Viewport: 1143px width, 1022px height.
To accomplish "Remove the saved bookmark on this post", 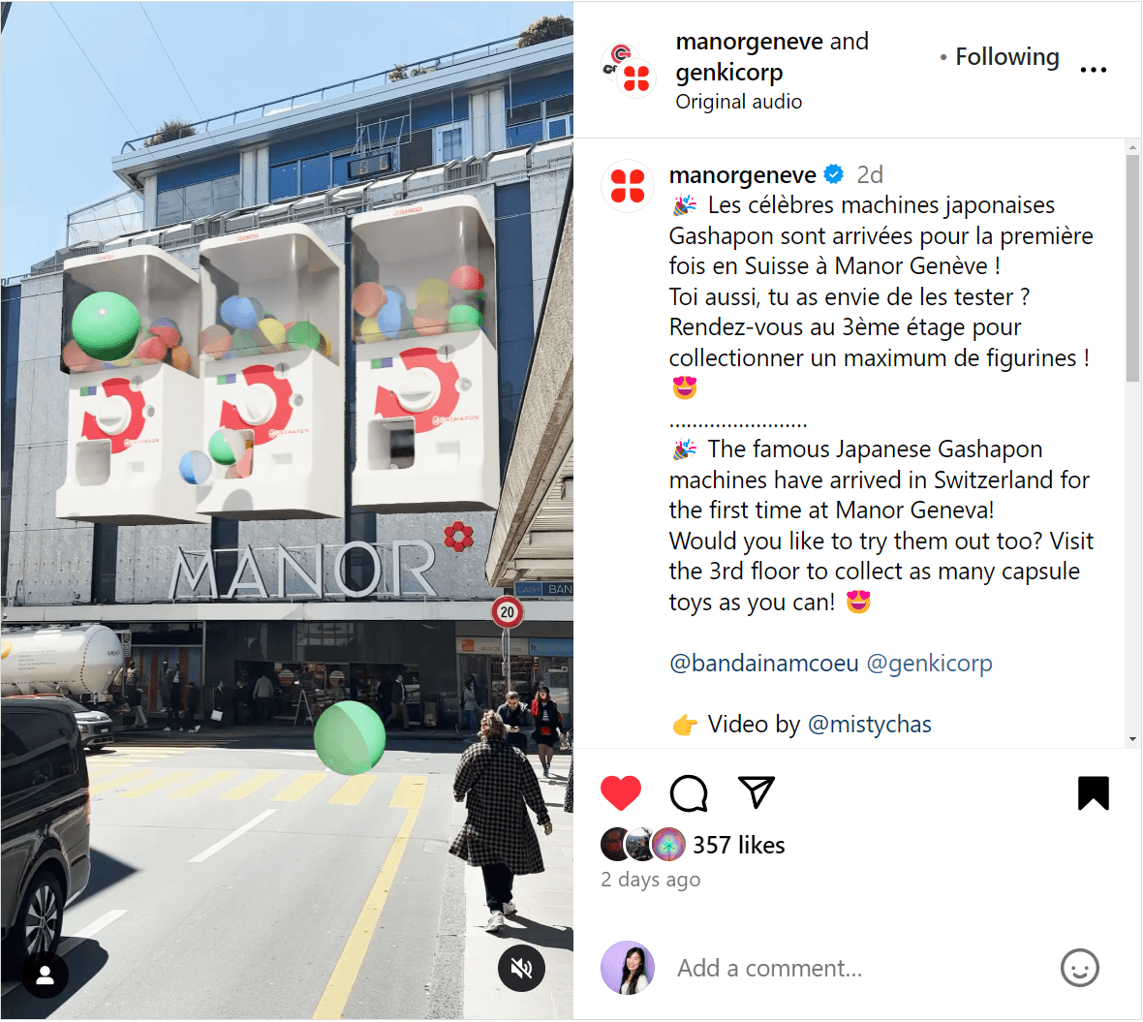I will pos(1093,793).
